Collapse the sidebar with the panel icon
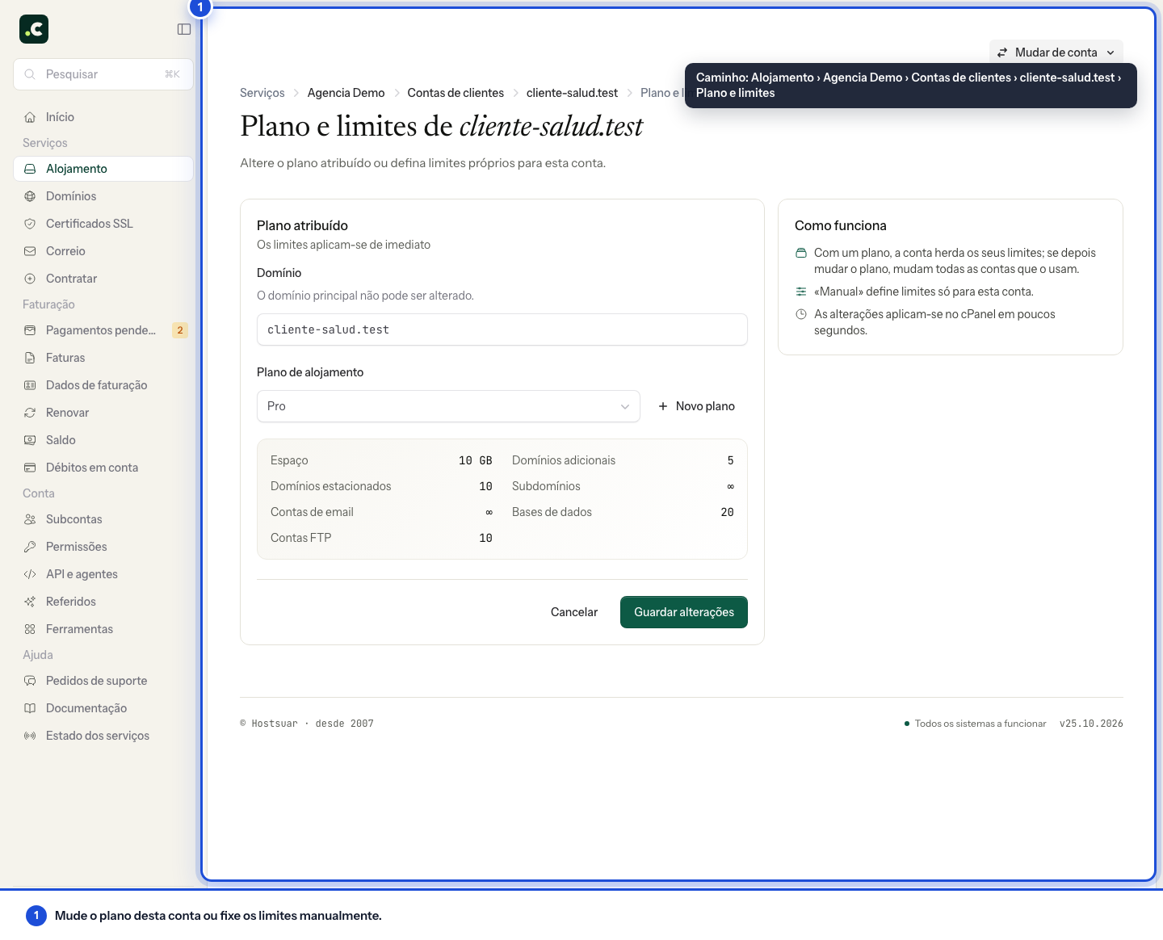Image resolution: width=1163 pixels, height=940 pixels. [x=184, y=29]
